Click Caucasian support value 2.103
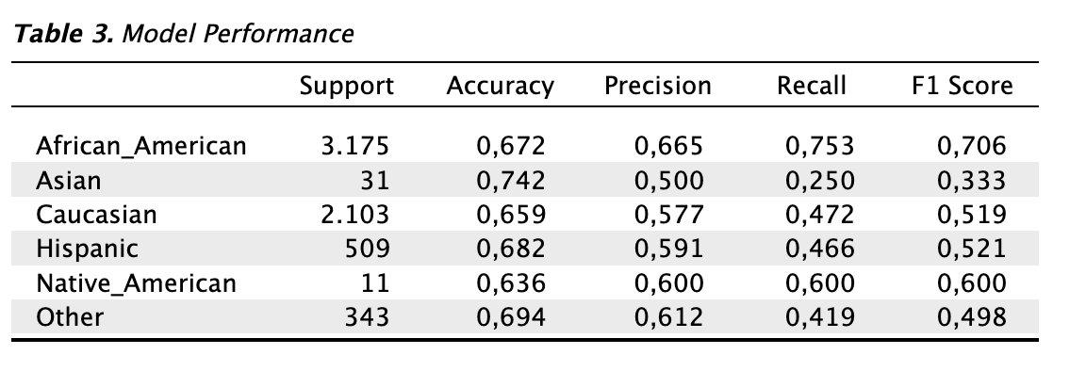This screenshot has width=1086, height=371. point(354,215)
